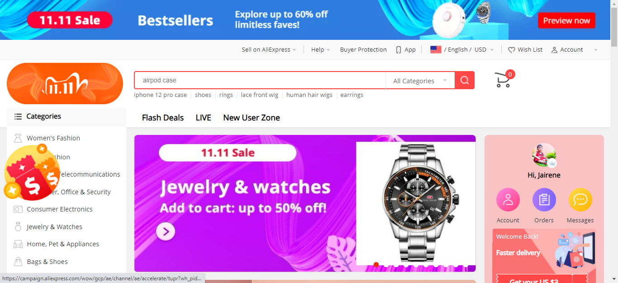Image resolution: width=618 pixels, height=283 pixels.
Task: Expand the Help dropdown menu
Action: click(320, 50)
